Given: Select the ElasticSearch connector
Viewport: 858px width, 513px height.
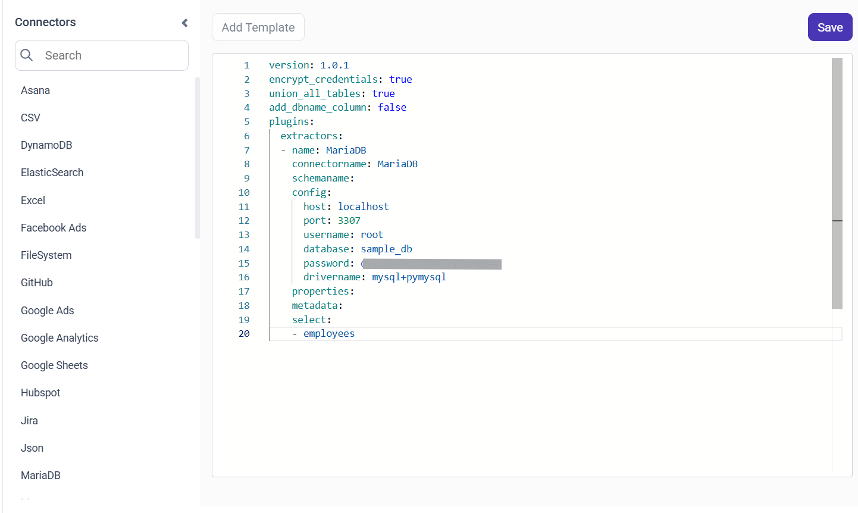Looking at the screenshot, I should pyautogui.click(x=52, y=172).
